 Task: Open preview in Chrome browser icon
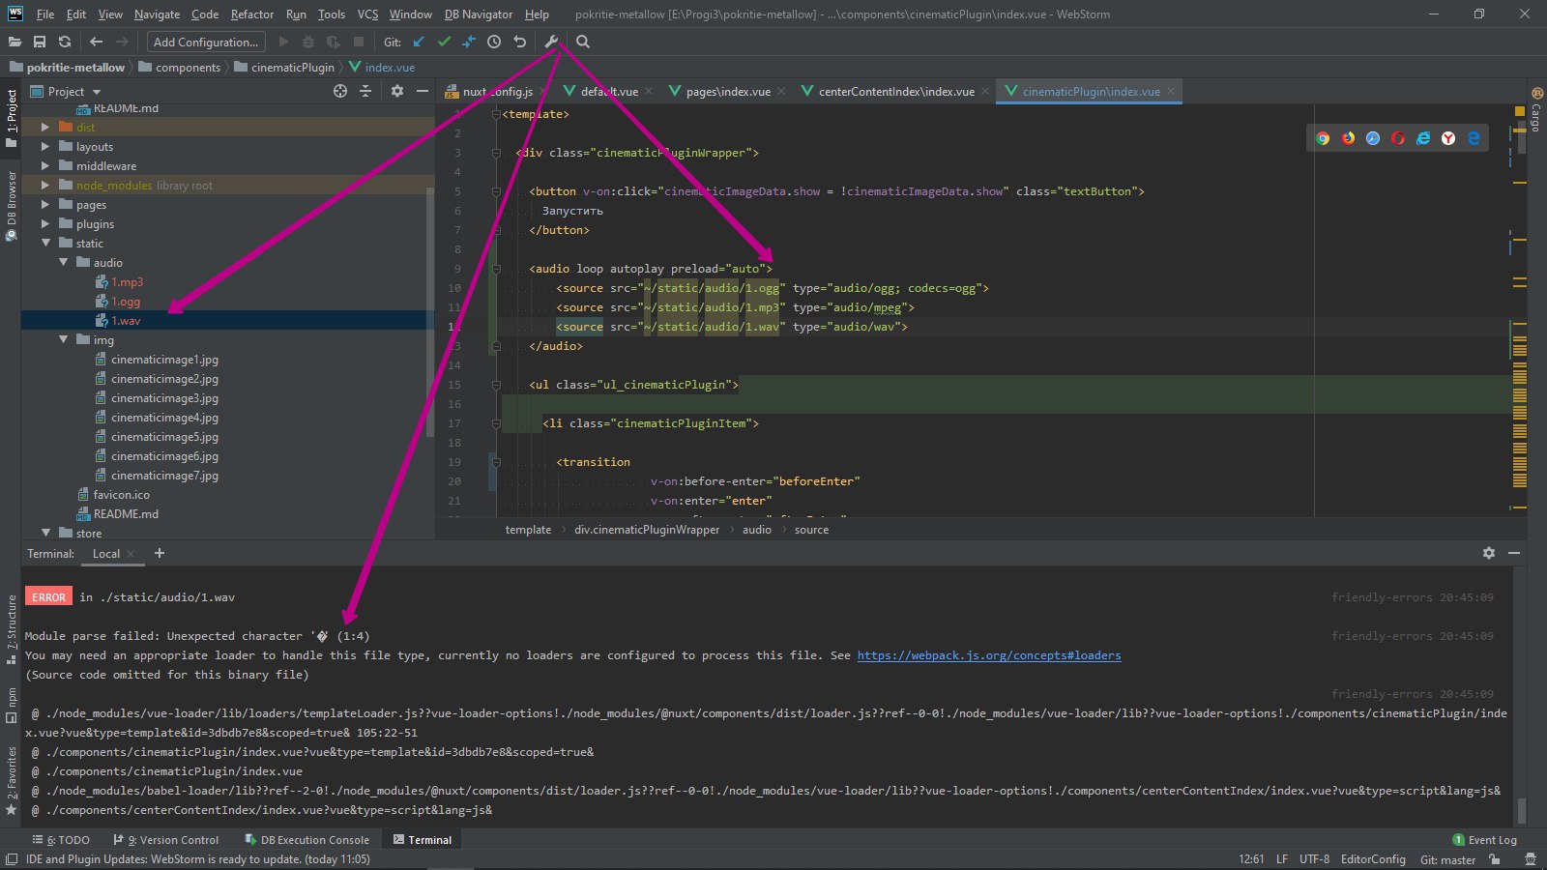(1323, 138)
